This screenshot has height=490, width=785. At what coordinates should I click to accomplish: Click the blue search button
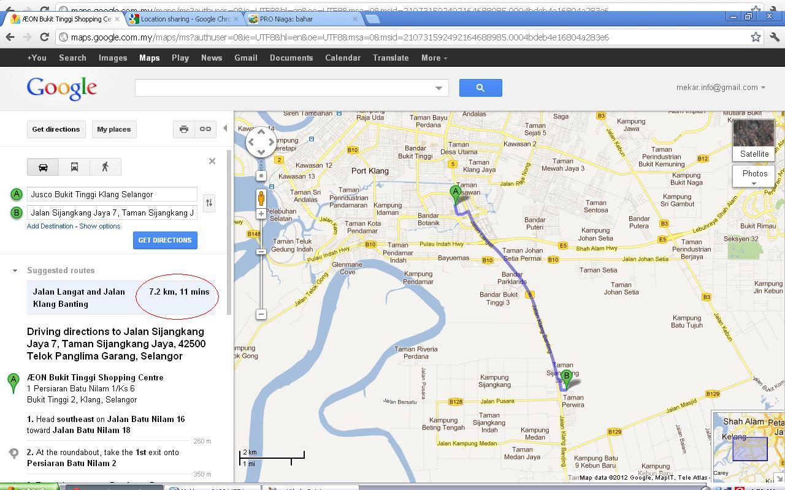point(480,88)
